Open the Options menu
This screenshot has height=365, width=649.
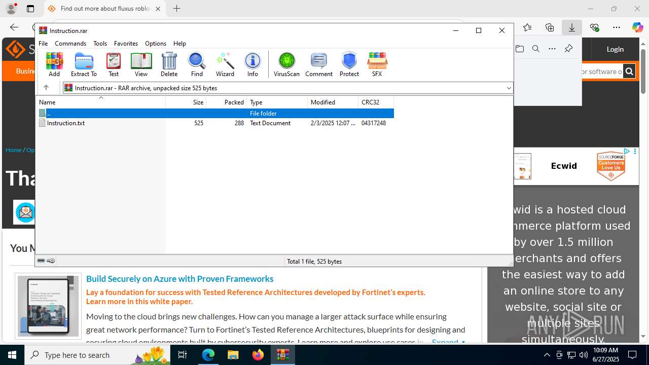[156, 44]
